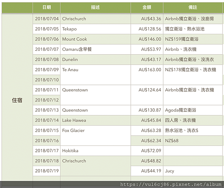This screenshot has height=188, width=224.
Task: Select amount AU$163.00
Action: point(147,75)
